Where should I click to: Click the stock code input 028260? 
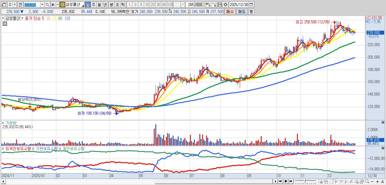(32, 5)
